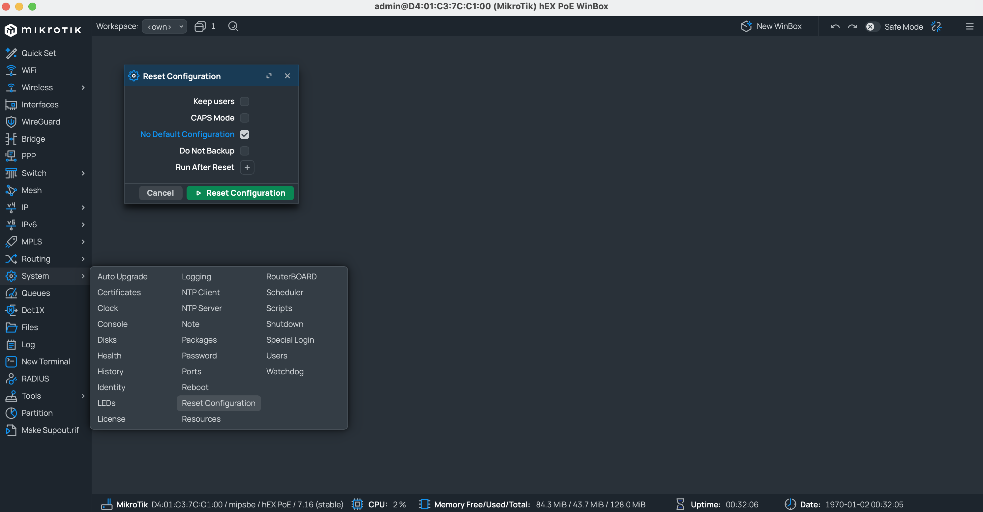Enable the Keep users checkbox
Viewport: 983px width, 512px height.
(245, 101)
